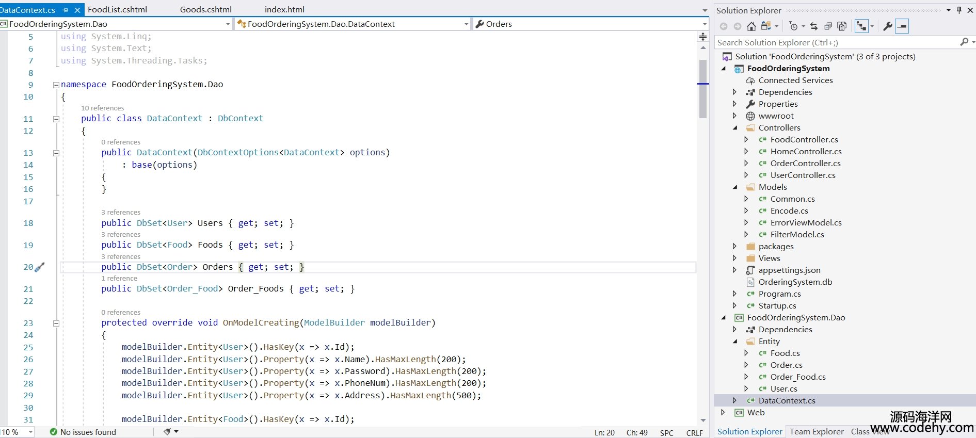This screenshot has height=438, width=976.
Task: Collapse the Controllers folder
Action: click(x=735, y=128)
